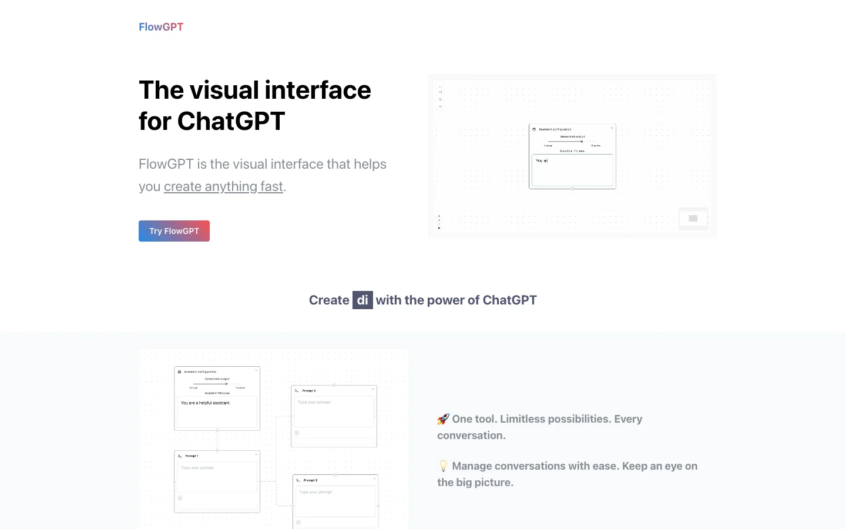Click the robot icon in the hero demo node

click(x=534, y=129)
